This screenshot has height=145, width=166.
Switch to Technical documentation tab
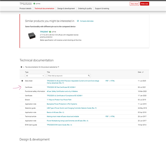(44, 8)
